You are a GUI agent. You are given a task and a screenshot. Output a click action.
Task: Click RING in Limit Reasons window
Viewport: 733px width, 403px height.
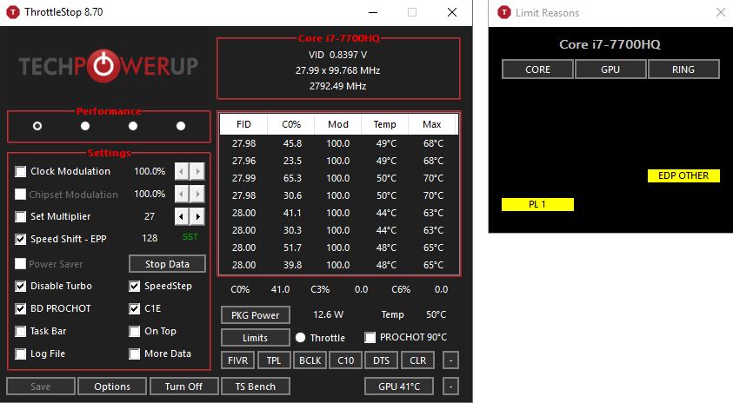tap(683, 69)
